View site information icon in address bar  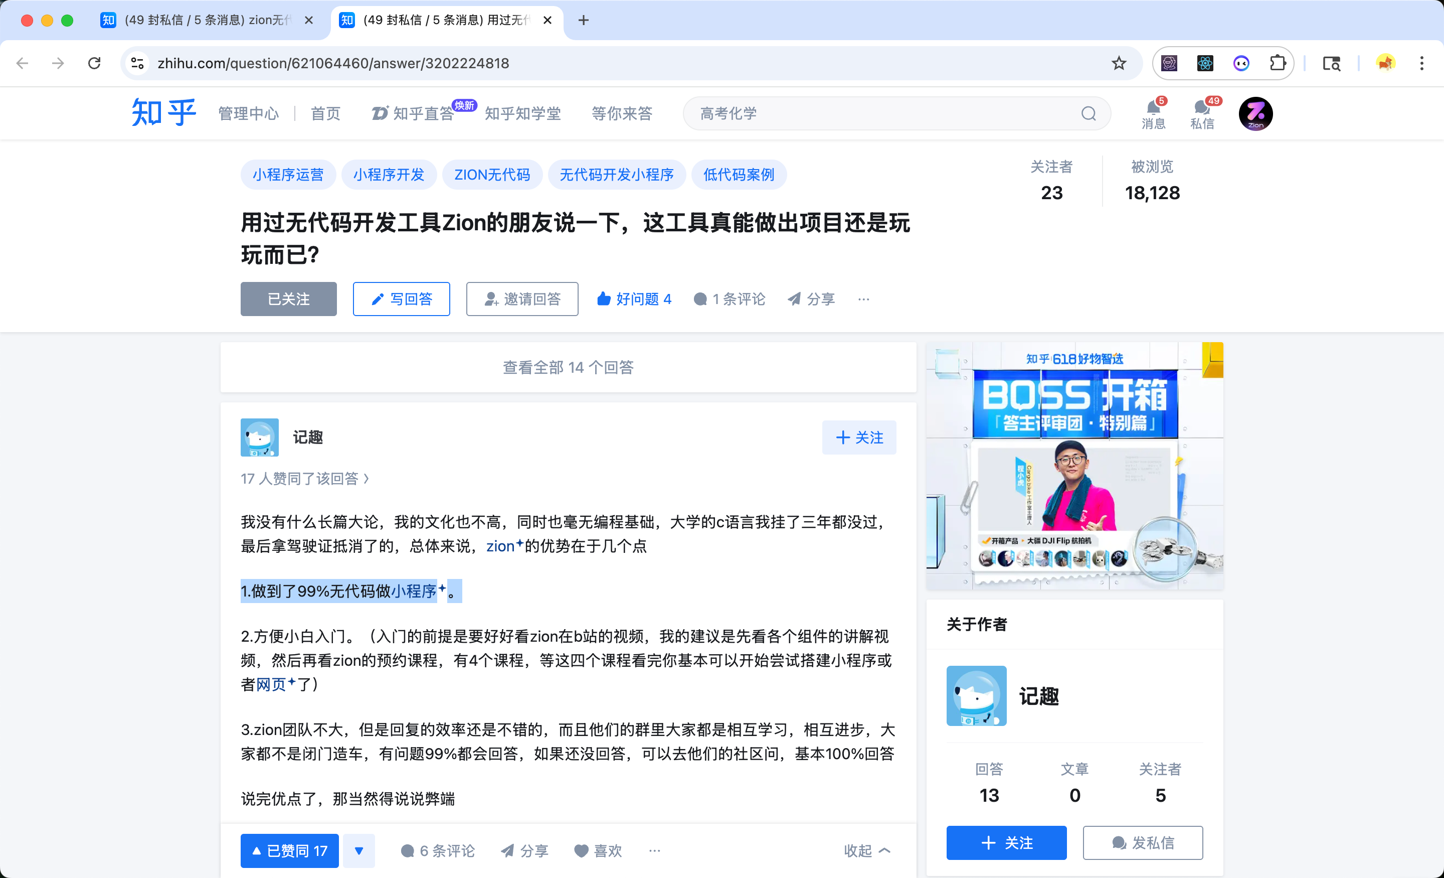137,63
